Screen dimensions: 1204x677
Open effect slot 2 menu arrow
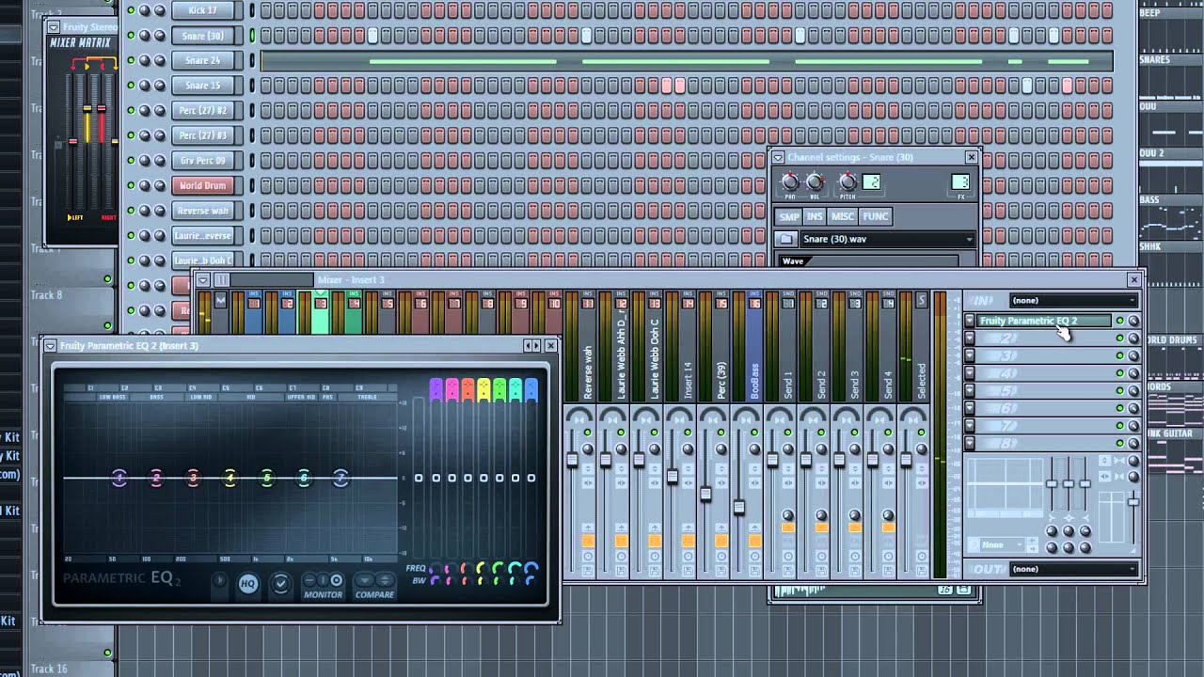[x=970, y=338]
